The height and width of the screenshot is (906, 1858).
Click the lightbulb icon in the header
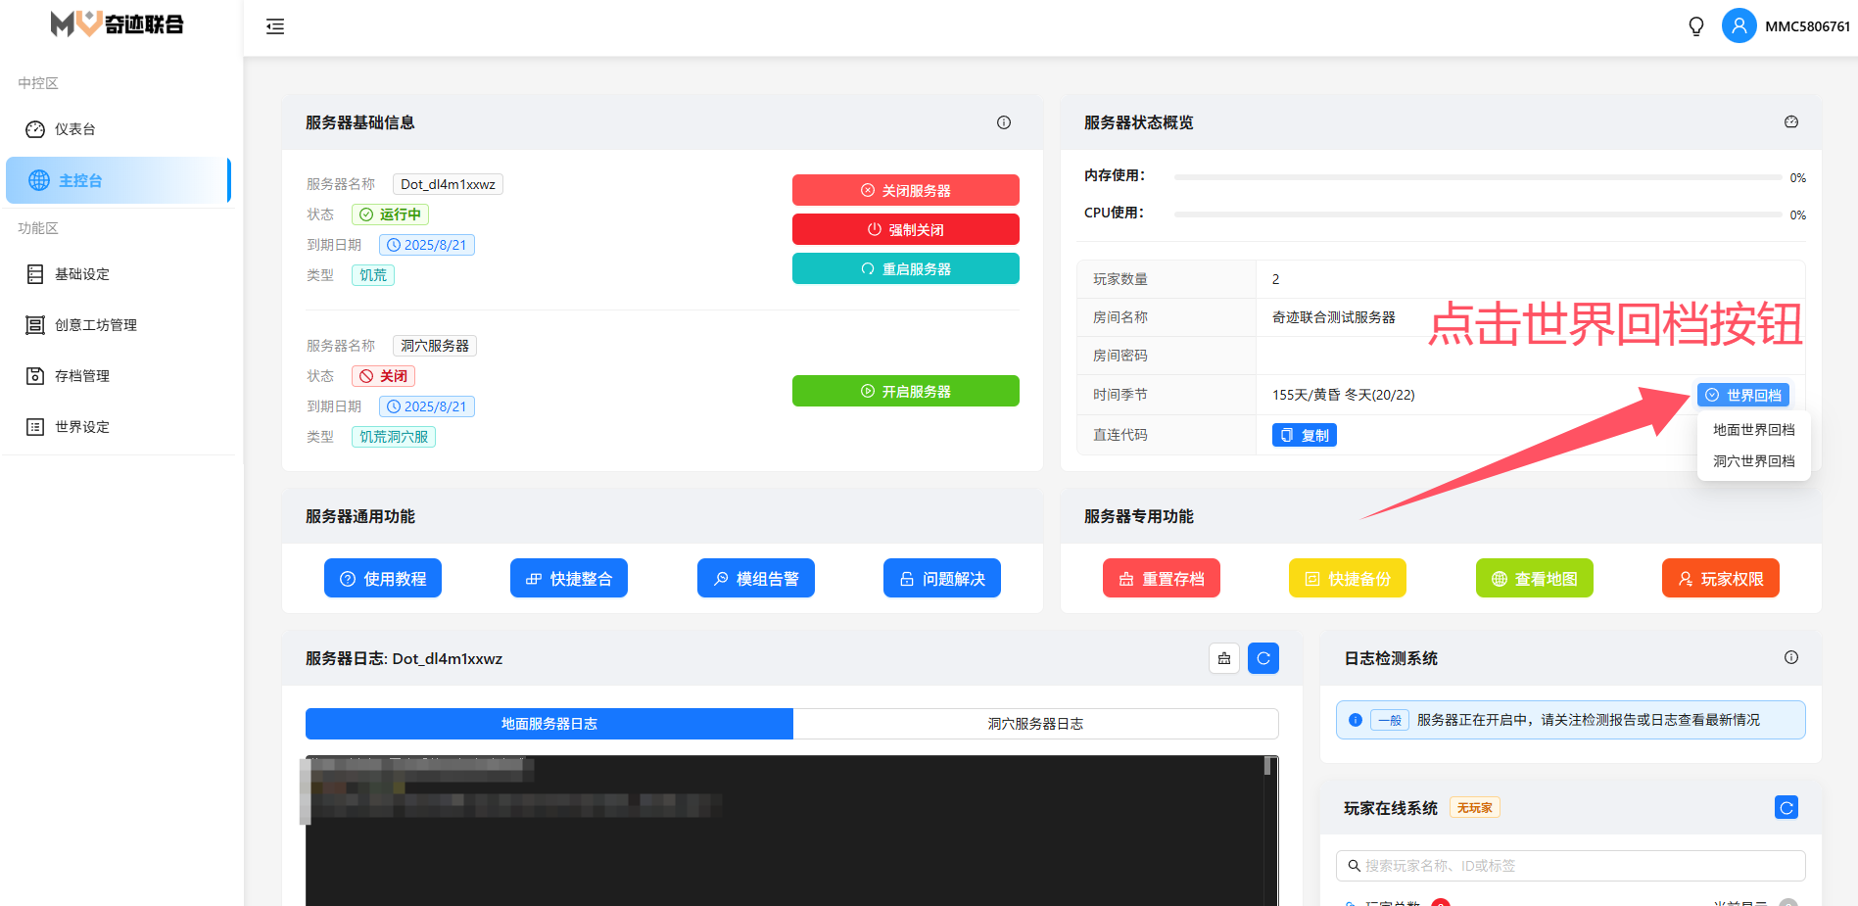point(1696,26)
